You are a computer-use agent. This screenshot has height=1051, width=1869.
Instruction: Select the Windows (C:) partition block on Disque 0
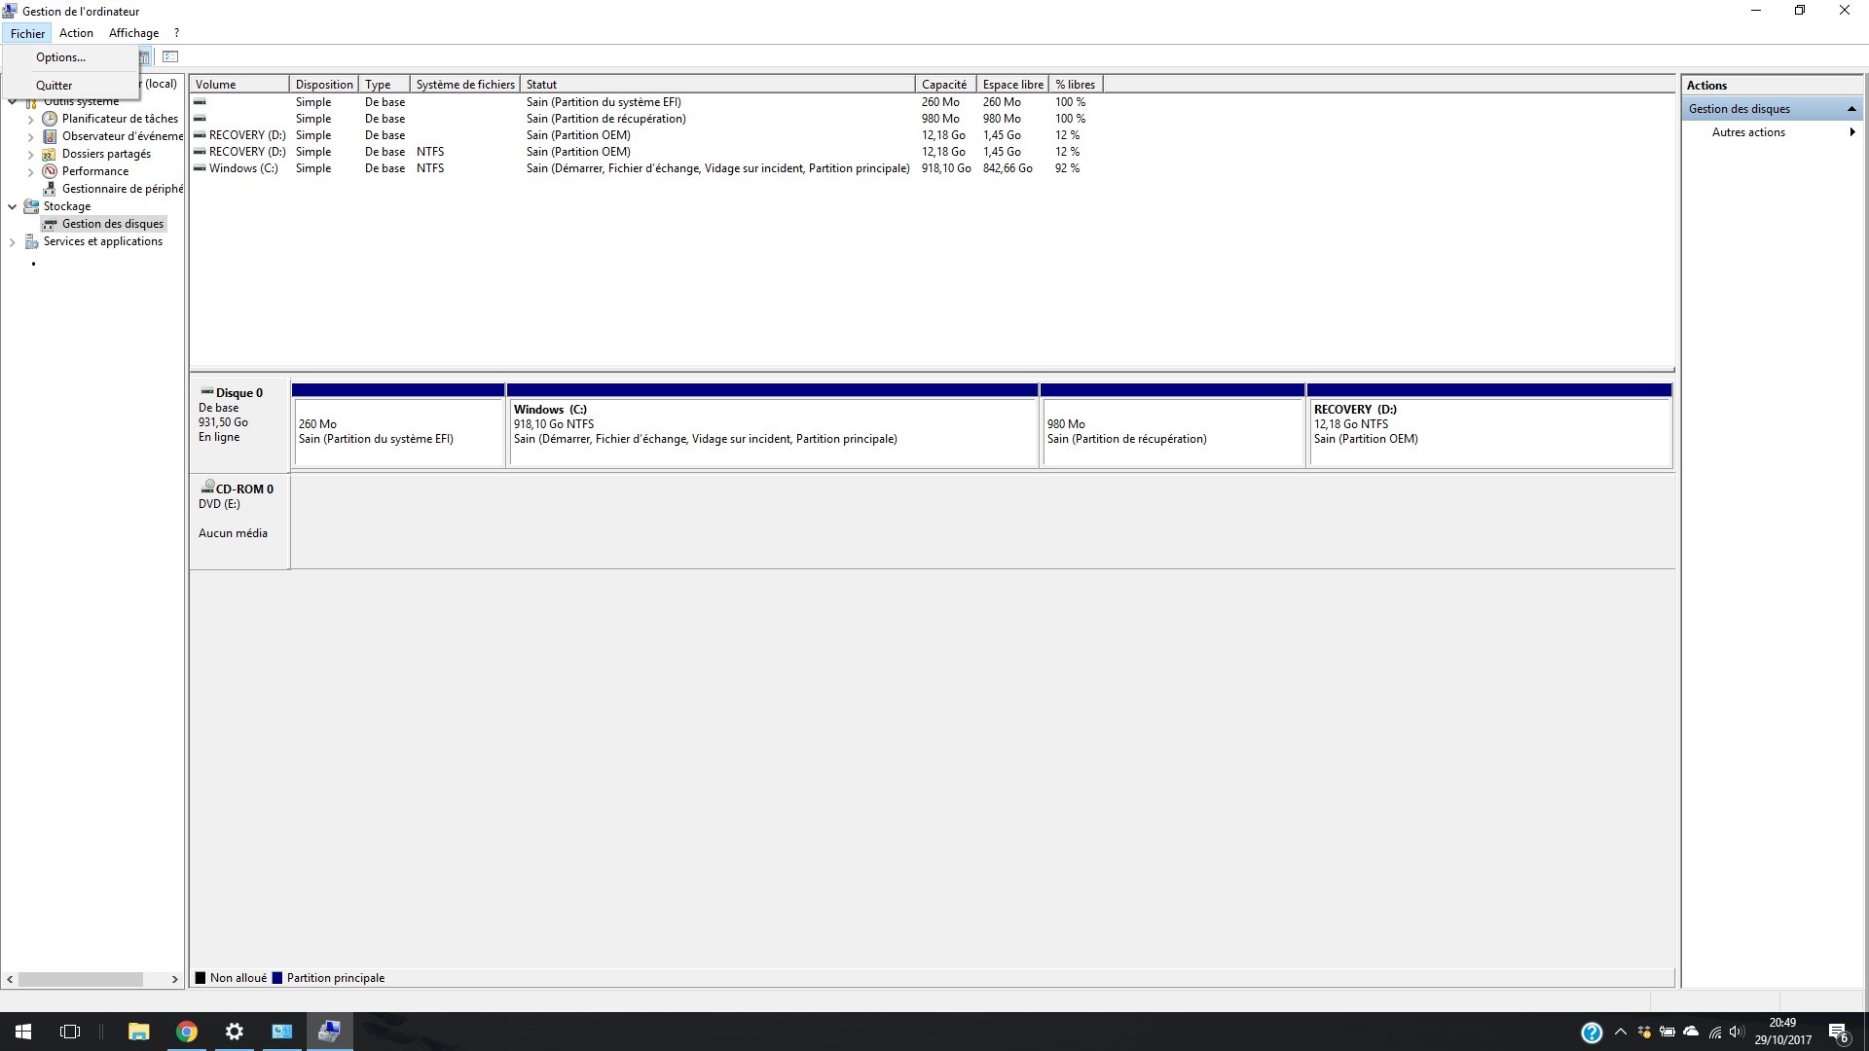tap(773, 425)
